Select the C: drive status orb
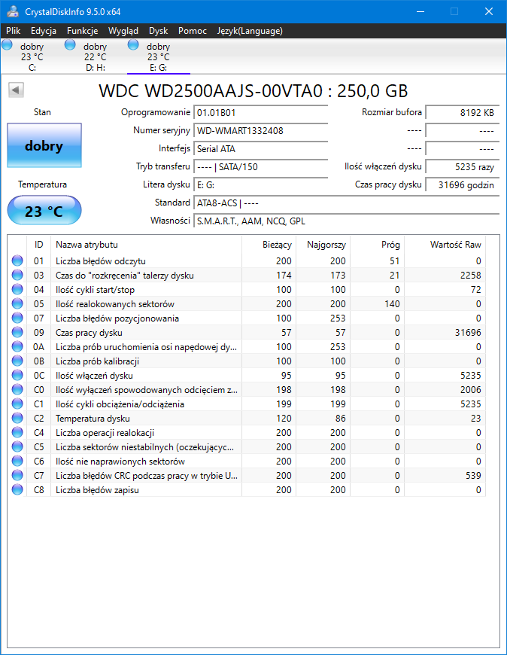Image resolution: width=507 pixels, height=655 pixels. pos(7,44)
